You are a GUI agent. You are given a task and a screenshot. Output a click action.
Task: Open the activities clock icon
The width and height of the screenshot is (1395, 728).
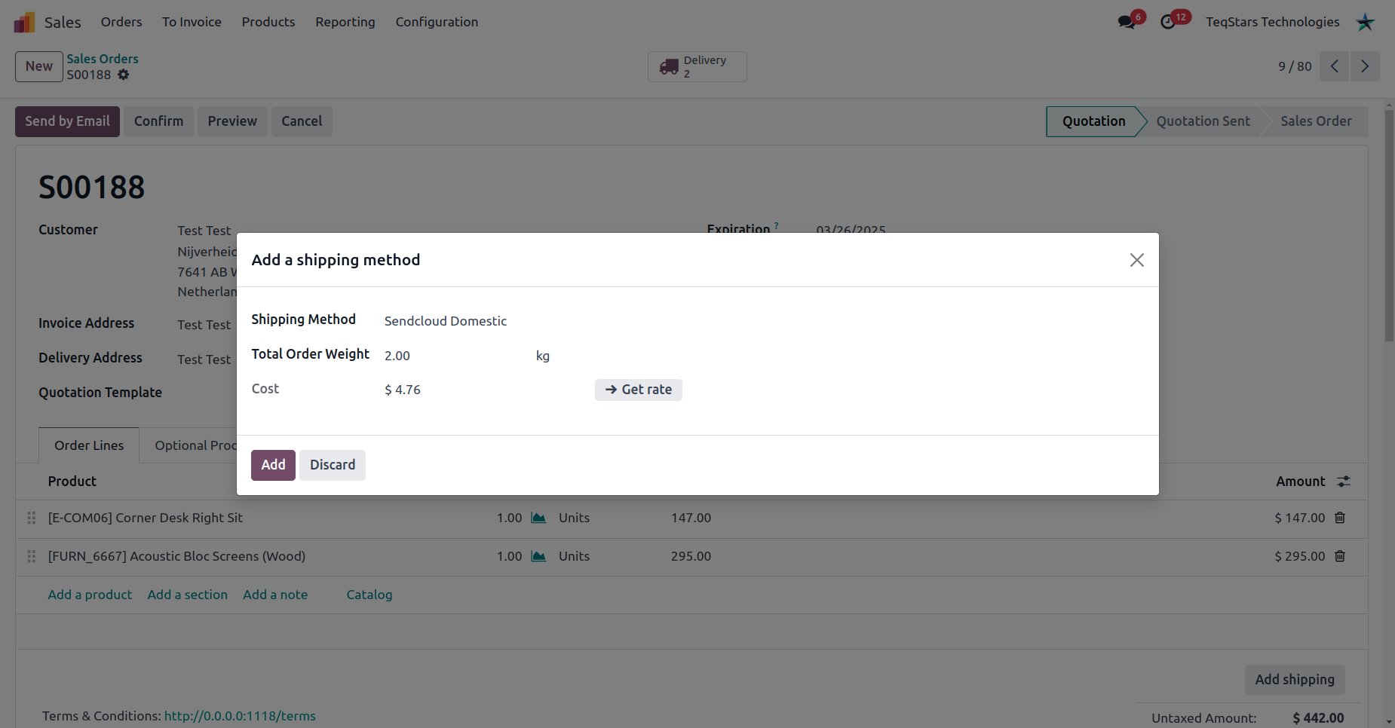[1168, 22]
